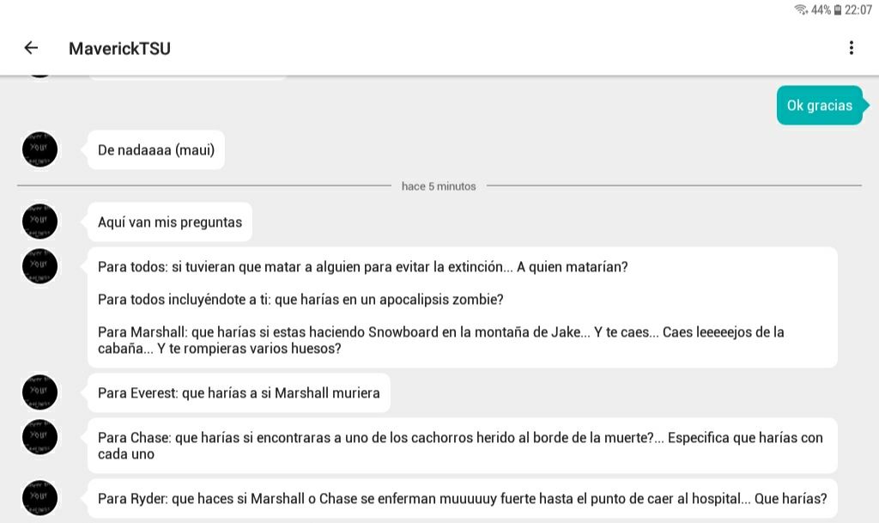Open avatar beside 'Para Chase' message

tap(39, 436)
